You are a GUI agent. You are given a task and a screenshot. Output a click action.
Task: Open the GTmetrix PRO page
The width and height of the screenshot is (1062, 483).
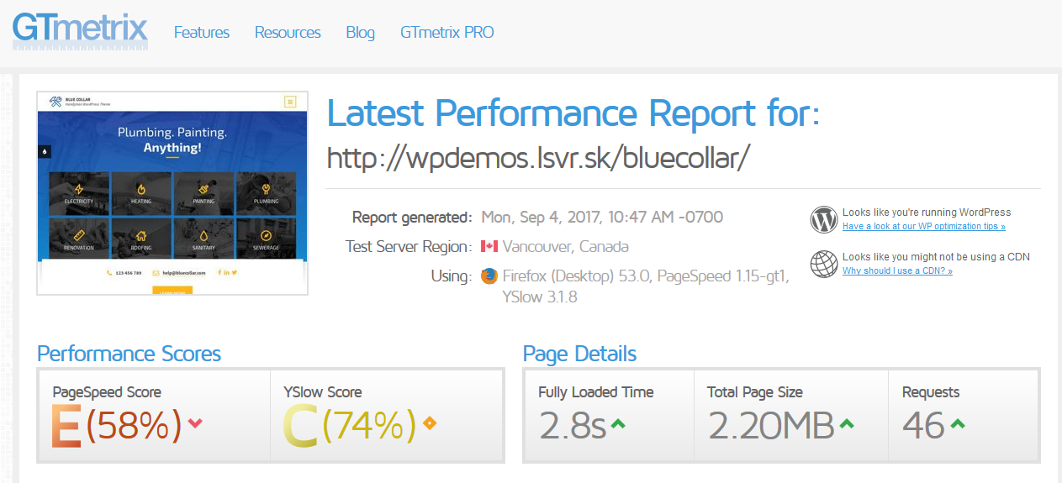tap(446, 33)
